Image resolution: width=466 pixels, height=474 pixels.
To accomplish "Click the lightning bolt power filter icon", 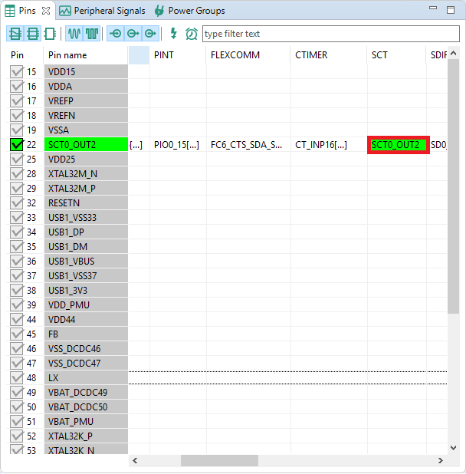I will [x=173, y=34].
